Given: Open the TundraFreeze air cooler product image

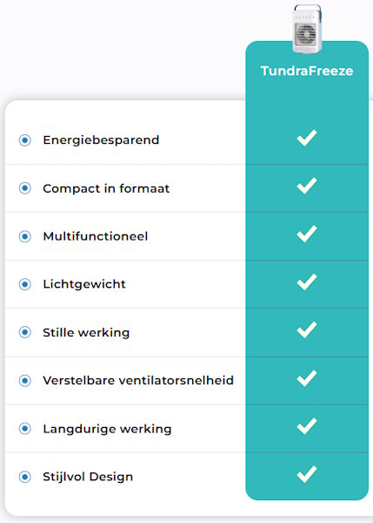Looking at the screenshot, I should coord(307,29).
